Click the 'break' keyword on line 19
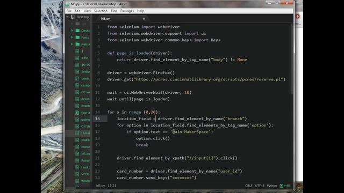Screen dimensions: 344x193 (x=142, y=145)
